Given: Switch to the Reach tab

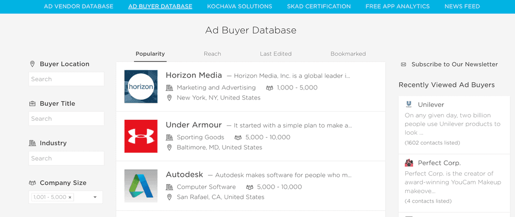Looking at the screenshot, I should click(x=212, y=54).
